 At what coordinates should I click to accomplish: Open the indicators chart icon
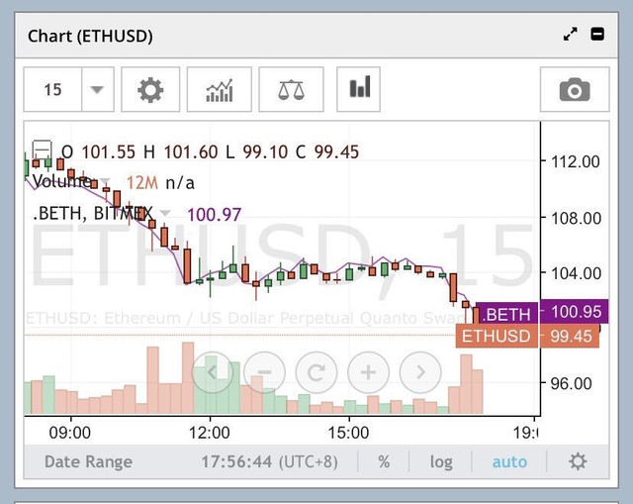(x=220, y=89)
